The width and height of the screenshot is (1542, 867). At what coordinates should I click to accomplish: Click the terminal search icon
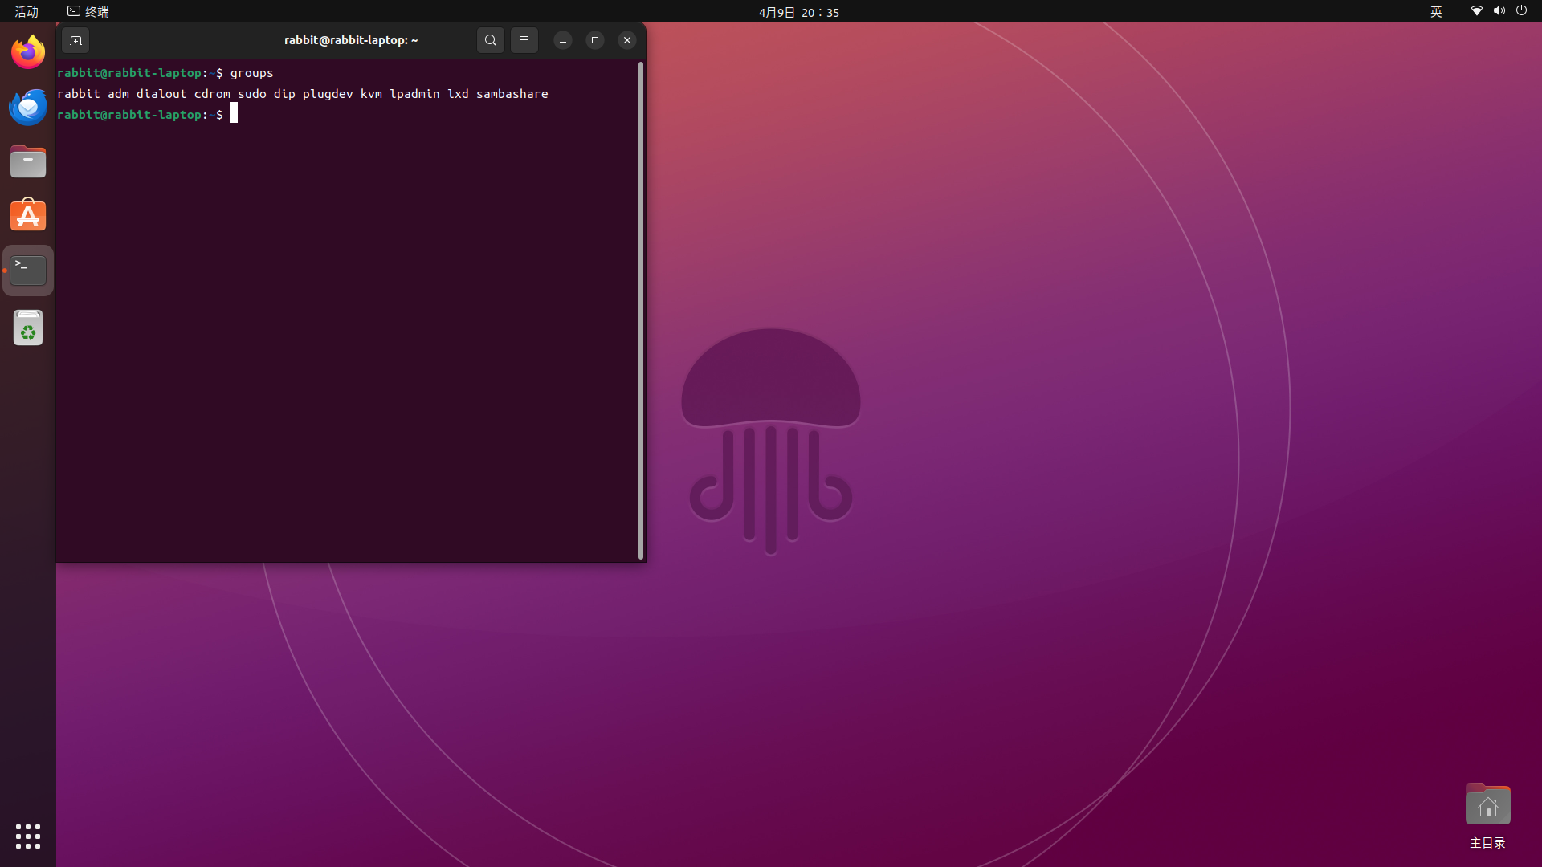point(490,40)
